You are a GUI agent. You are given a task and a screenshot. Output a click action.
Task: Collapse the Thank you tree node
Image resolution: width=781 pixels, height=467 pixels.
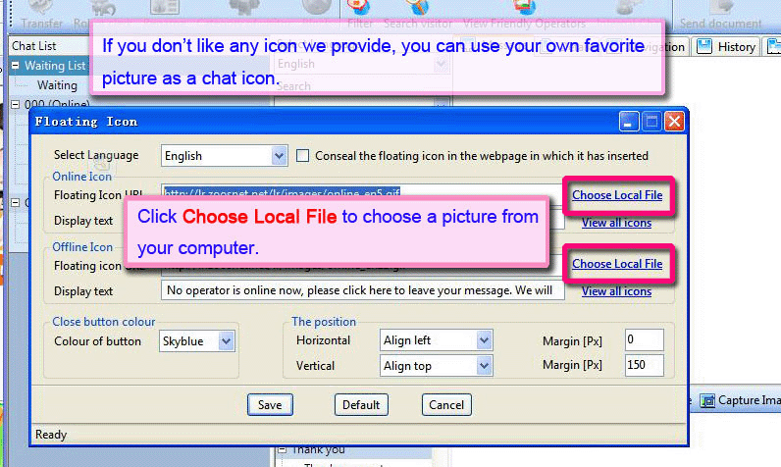283,450
